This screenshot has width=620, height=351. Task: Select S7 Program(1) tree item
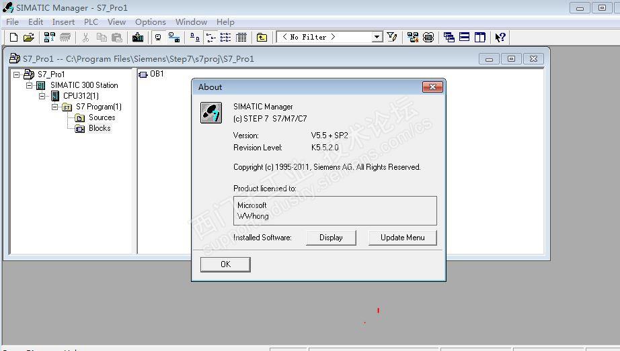pyautogui.click(x=98, y=107)
